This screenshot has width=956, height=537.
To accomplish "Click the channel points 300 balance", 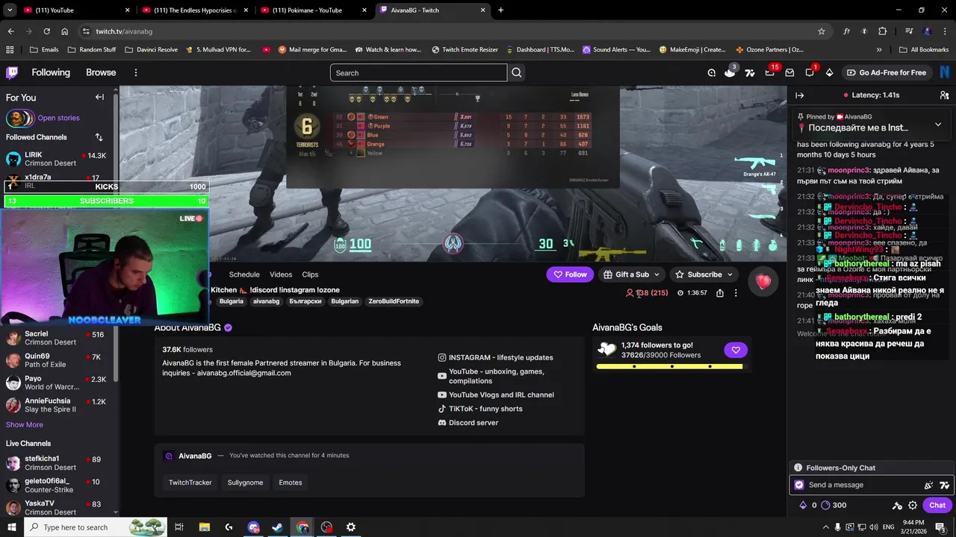I will 834,505.
